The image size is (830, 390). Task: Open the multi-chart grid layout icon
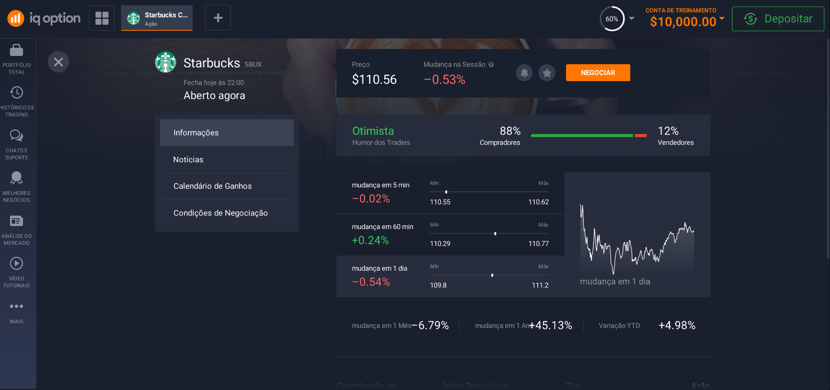click(x=102, y=18)
